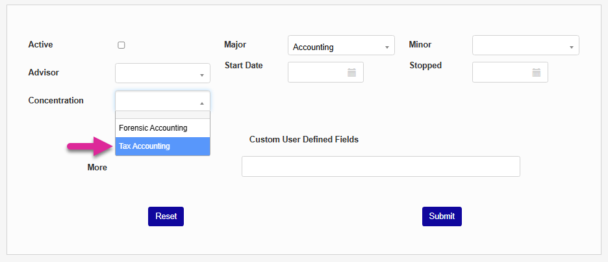The height and width of the screenshot is (262, 608).
Task: Click the Minor dropdown arrow
Action: pos(571,47)
